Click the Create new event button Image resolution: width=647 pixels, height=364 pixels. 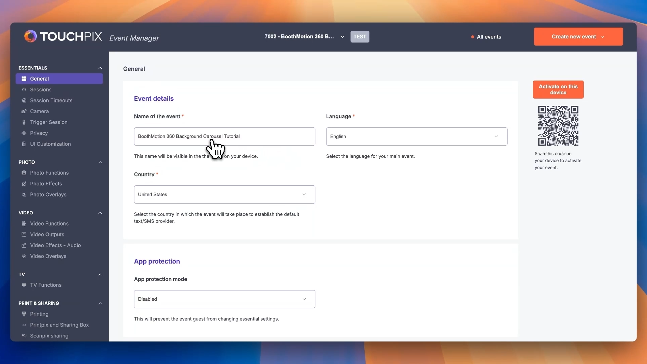(578, 37)
